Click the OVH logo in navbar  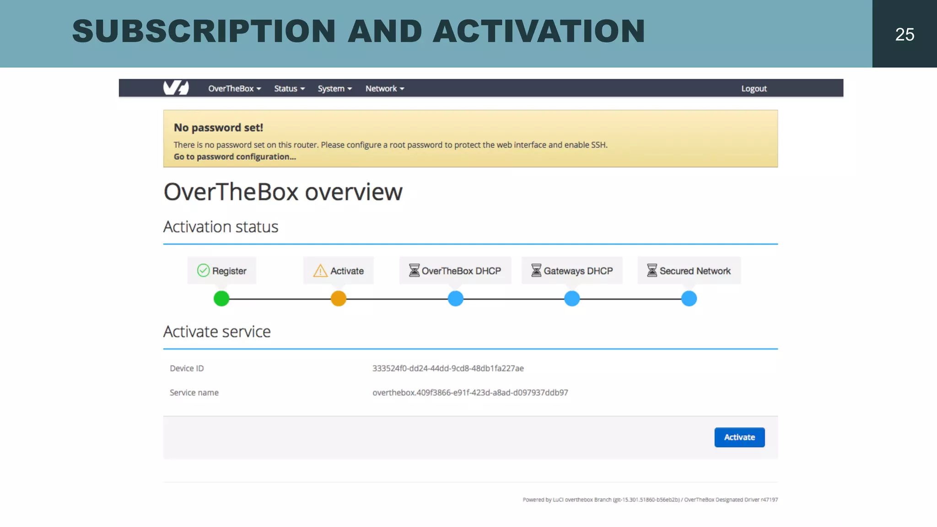pos(176,88)
